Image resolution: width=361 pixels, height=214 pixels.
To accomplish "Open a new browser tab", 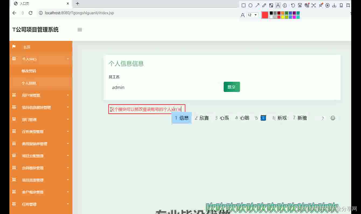I will tap(78, 3).
